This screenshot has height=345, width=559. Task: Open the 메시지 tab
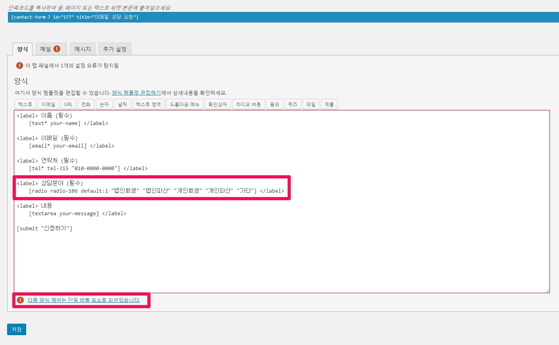[83, 49]
